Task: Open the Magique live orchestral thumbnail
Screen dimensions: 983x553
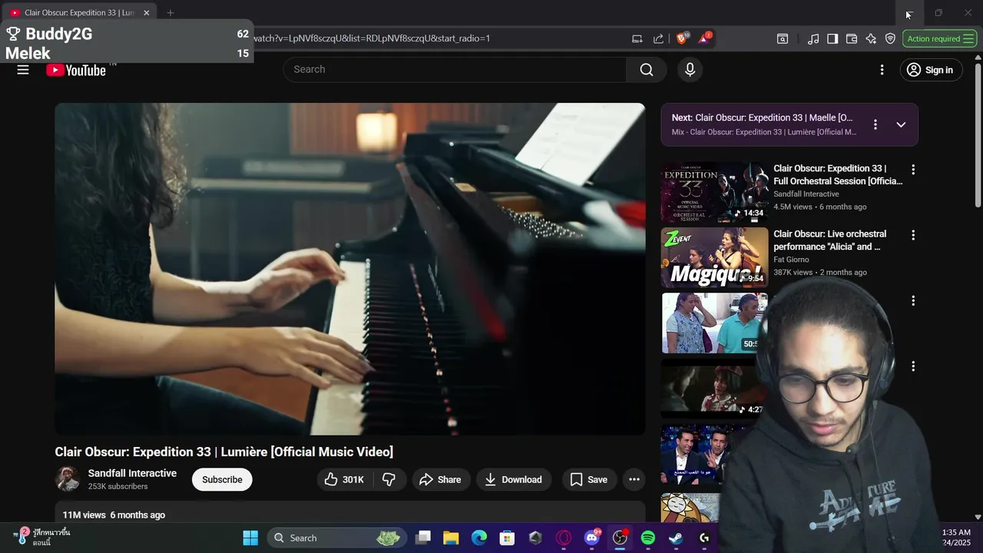Action: [x=715, y=257]
